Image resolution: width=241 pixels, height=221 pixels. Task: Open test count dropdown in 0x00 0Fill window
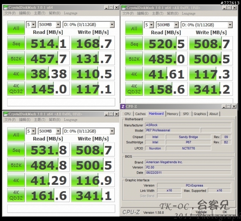coord(34,131)
